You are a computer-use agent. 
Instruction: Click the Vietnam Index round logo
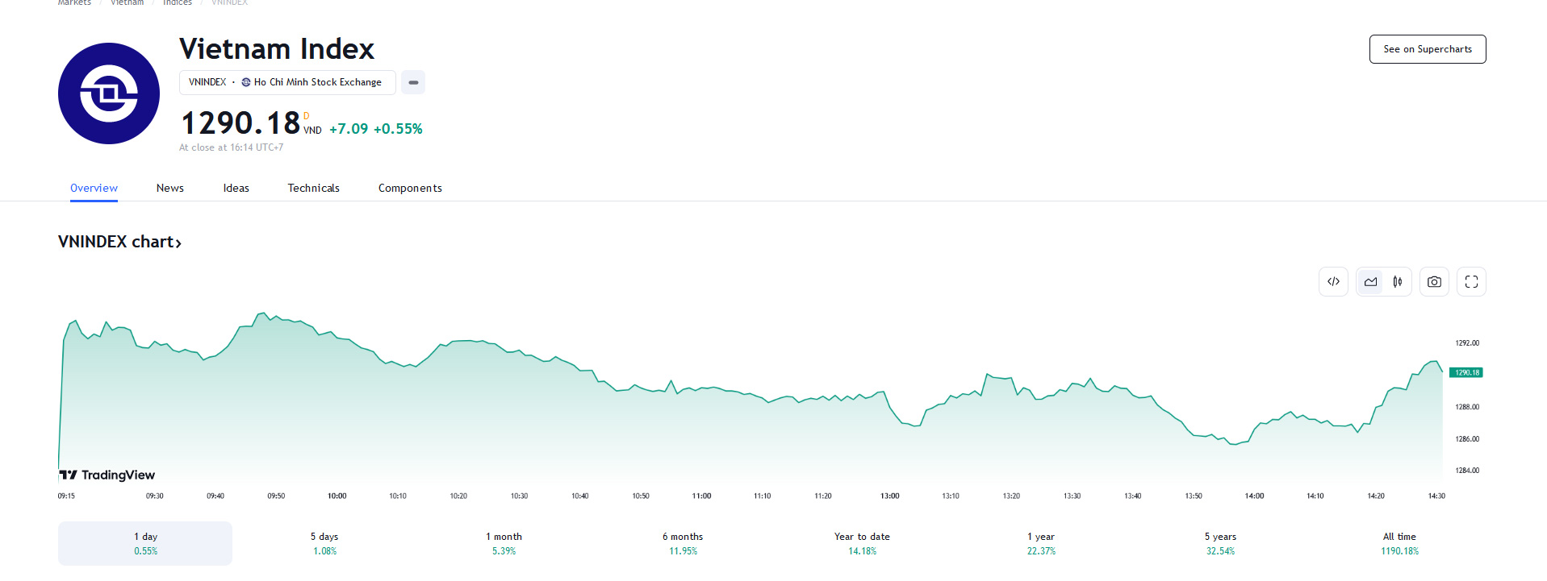tap(109, 93)
